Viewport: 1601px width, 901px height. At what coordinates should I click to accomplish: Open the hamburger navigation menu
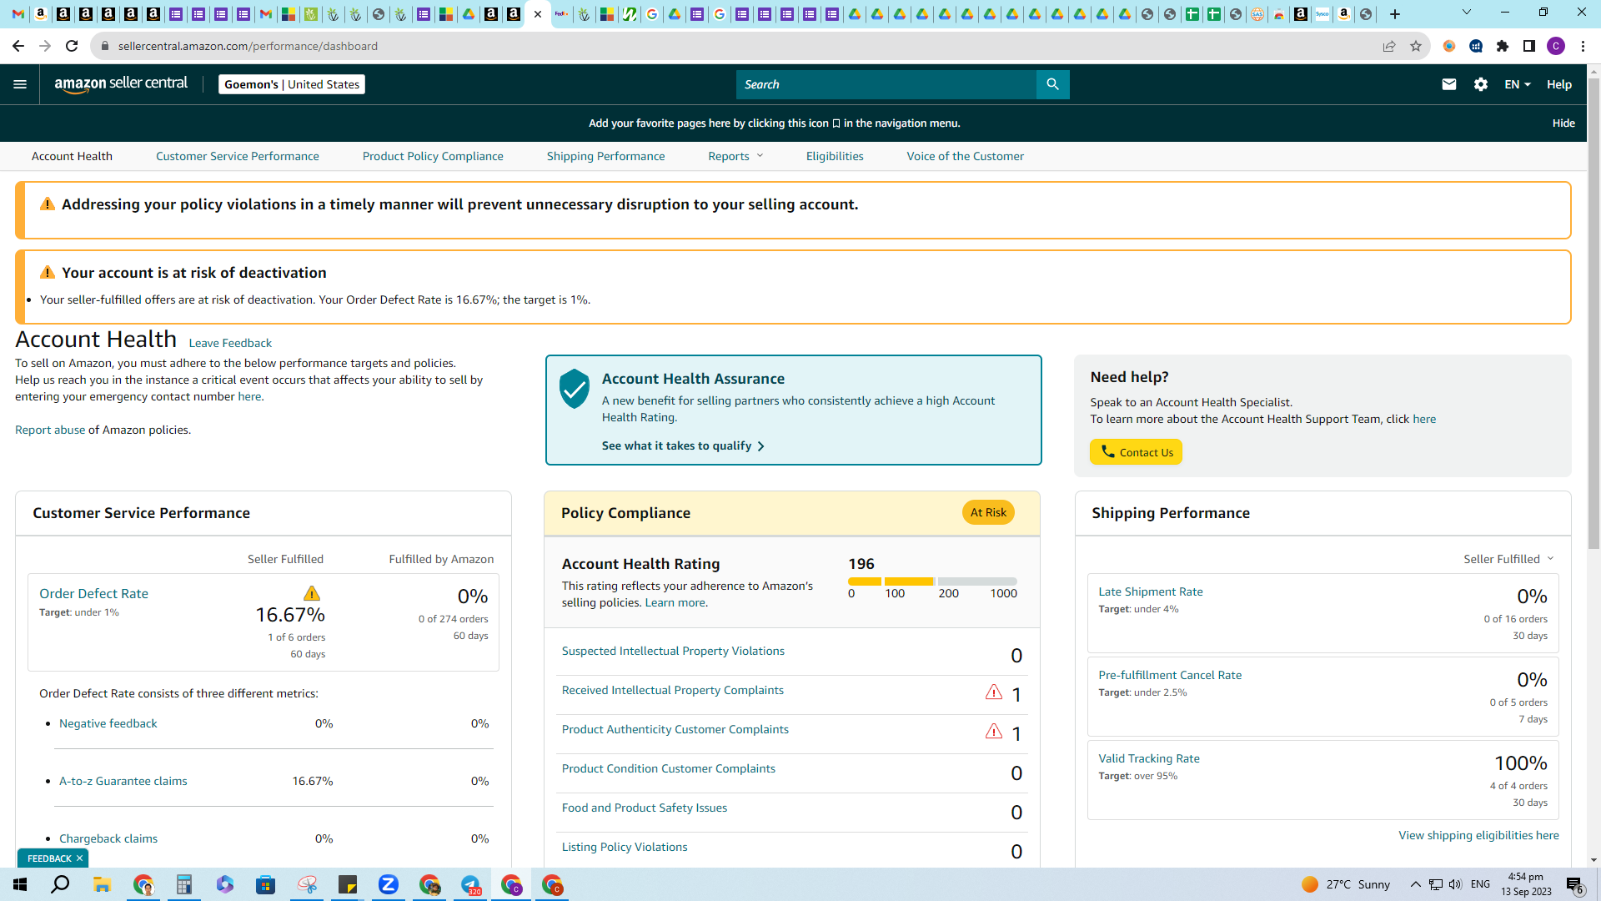tap(20, 84)
